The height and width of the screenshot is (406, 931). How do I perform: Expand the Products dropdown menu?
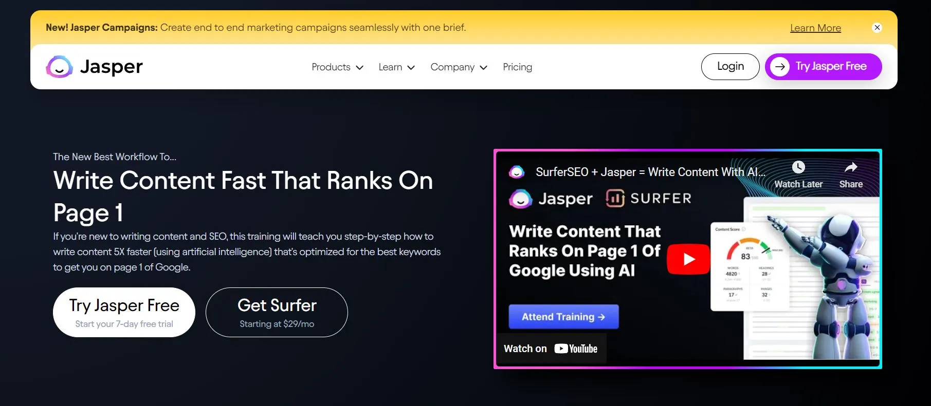337,67
